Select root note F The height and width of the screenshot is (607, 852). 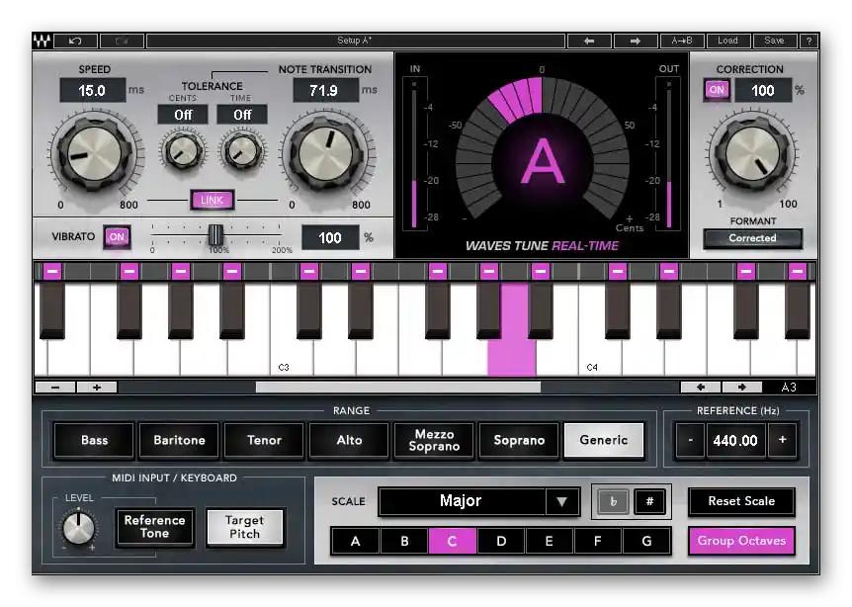(x=597, y=541)
